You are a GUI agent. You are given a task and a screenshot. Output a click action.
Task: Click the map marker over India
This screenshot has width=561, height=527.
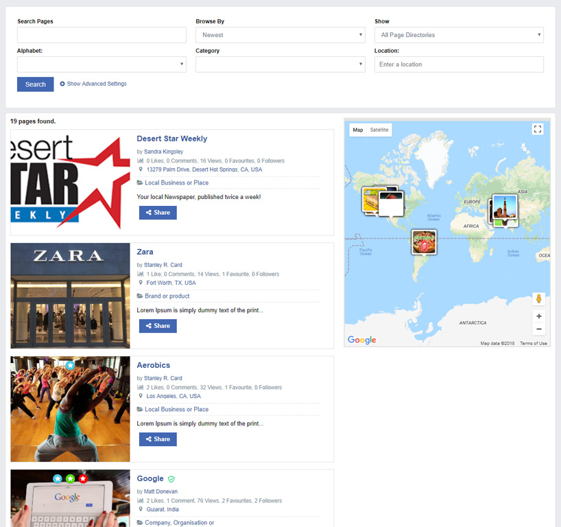pyautogui.click(x=504, y=209)
